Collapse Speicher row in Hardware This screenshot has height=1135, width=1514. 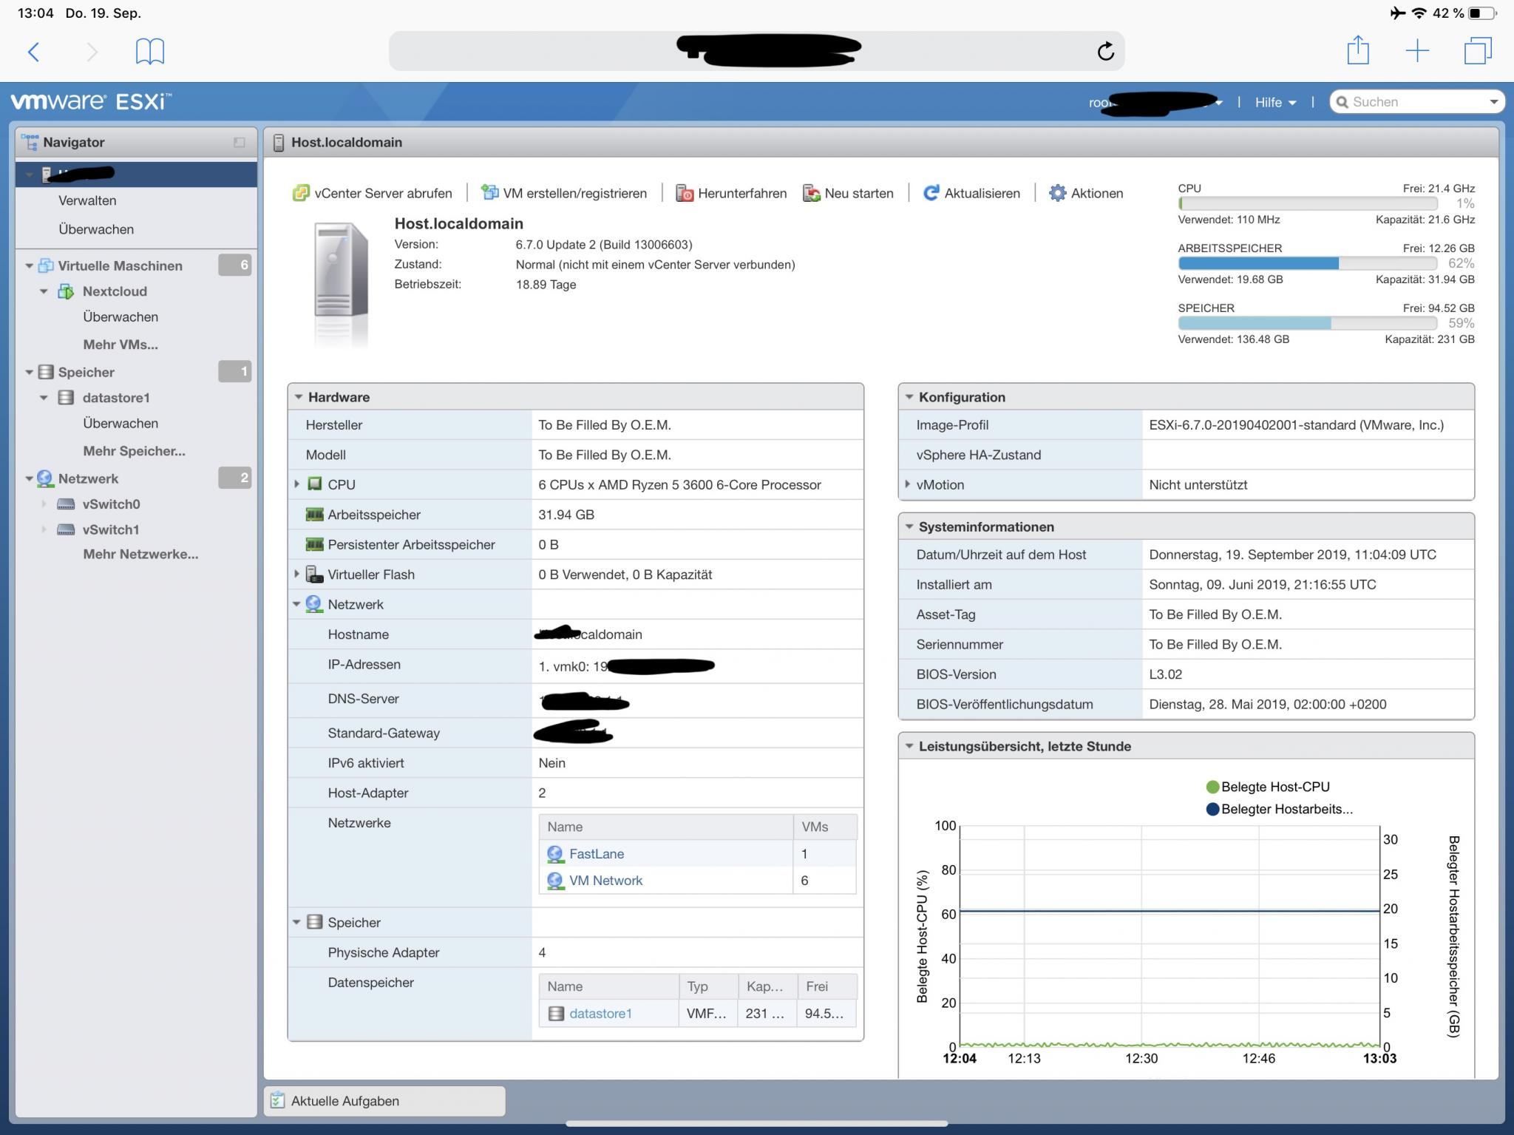(296, 922)
